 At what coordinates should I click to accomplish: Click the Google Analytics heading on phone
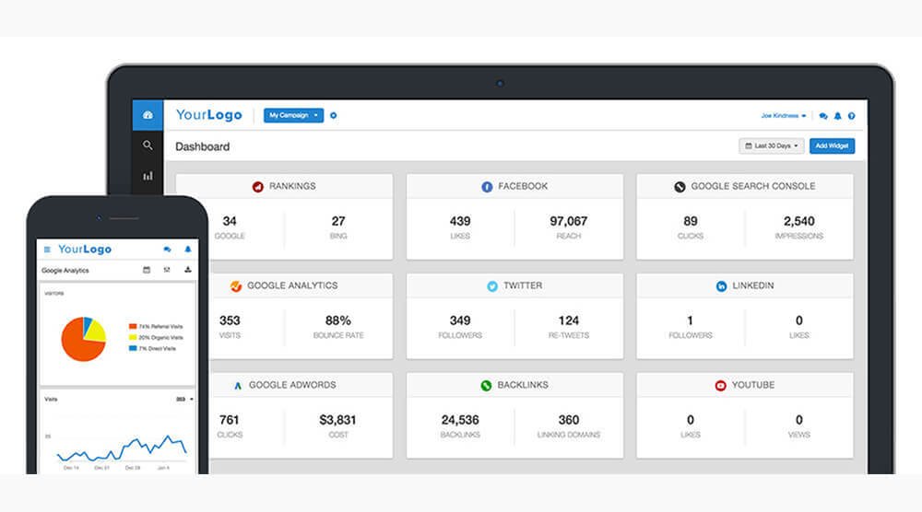point(65,271)
